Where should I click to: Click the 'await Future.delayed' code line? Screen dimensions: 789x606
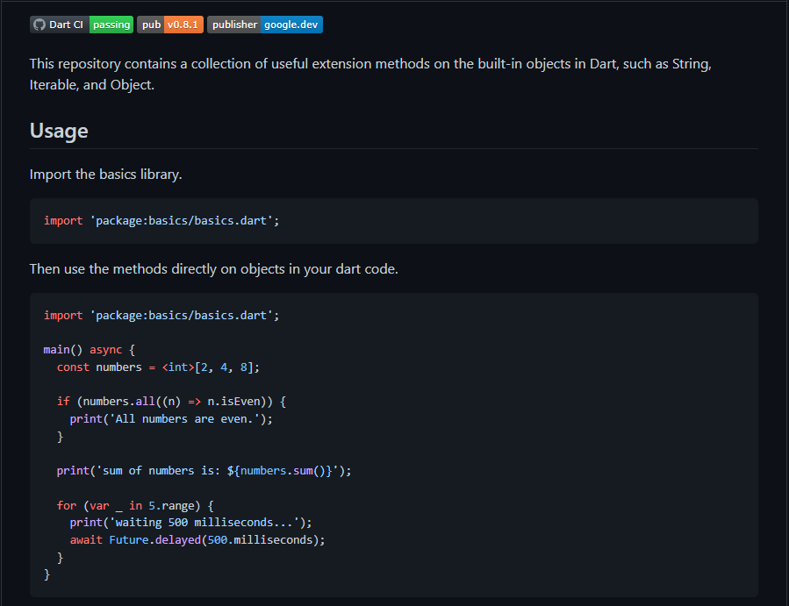coord(197,540)
